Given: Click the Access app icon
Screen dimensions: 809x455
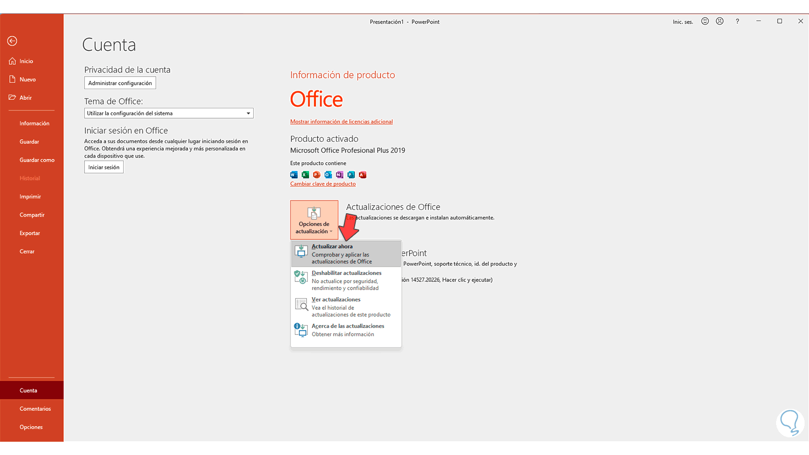Looking at the screenshot, I should [363, 175].
